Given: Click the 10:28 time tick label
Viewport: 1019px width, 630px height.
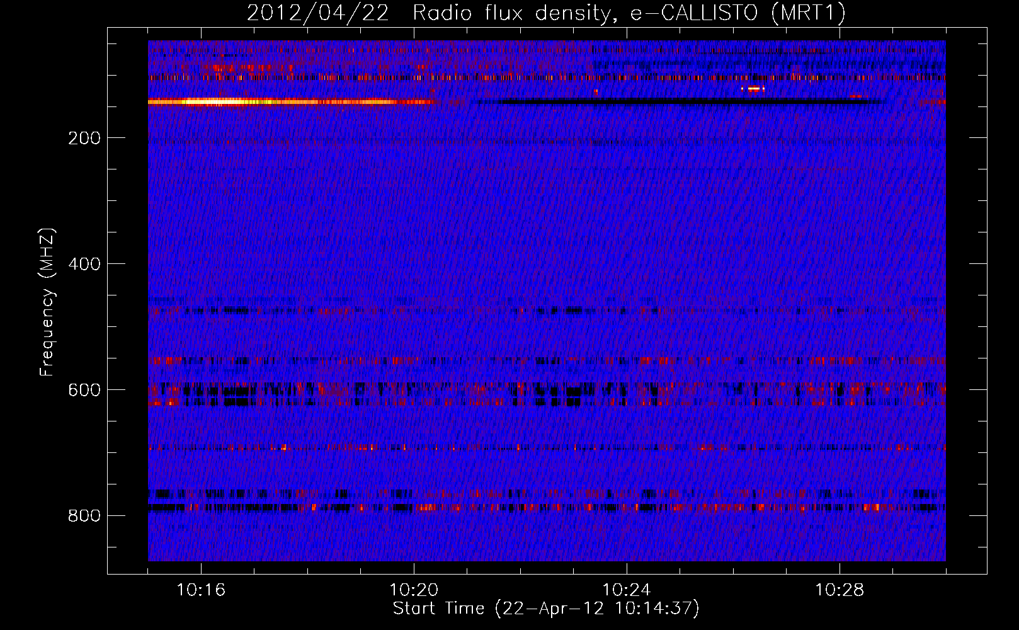Looking at the screenshot, I should (840, 590).
